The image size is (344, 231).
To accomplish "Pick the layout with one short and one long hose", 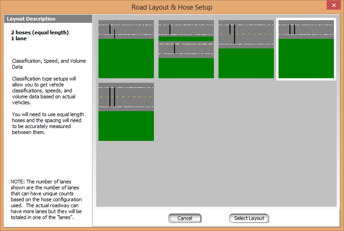I will point(246,49).
